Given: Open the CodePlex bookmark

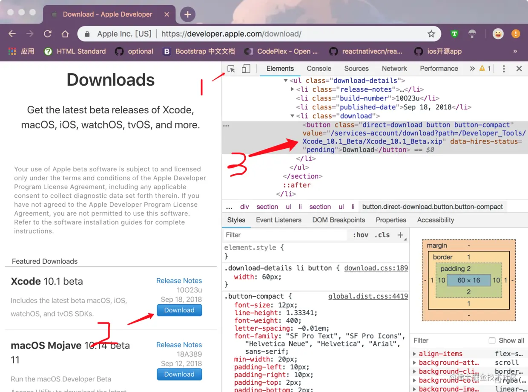Looking at the screenshot, I should point(281,51).
